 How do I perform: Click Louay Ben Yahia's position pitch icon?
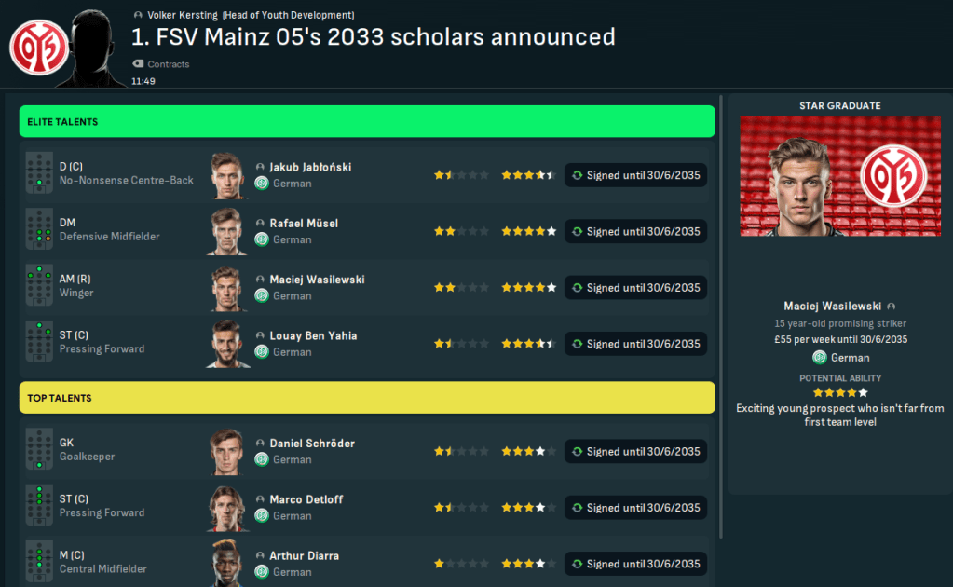pos(39,343)
